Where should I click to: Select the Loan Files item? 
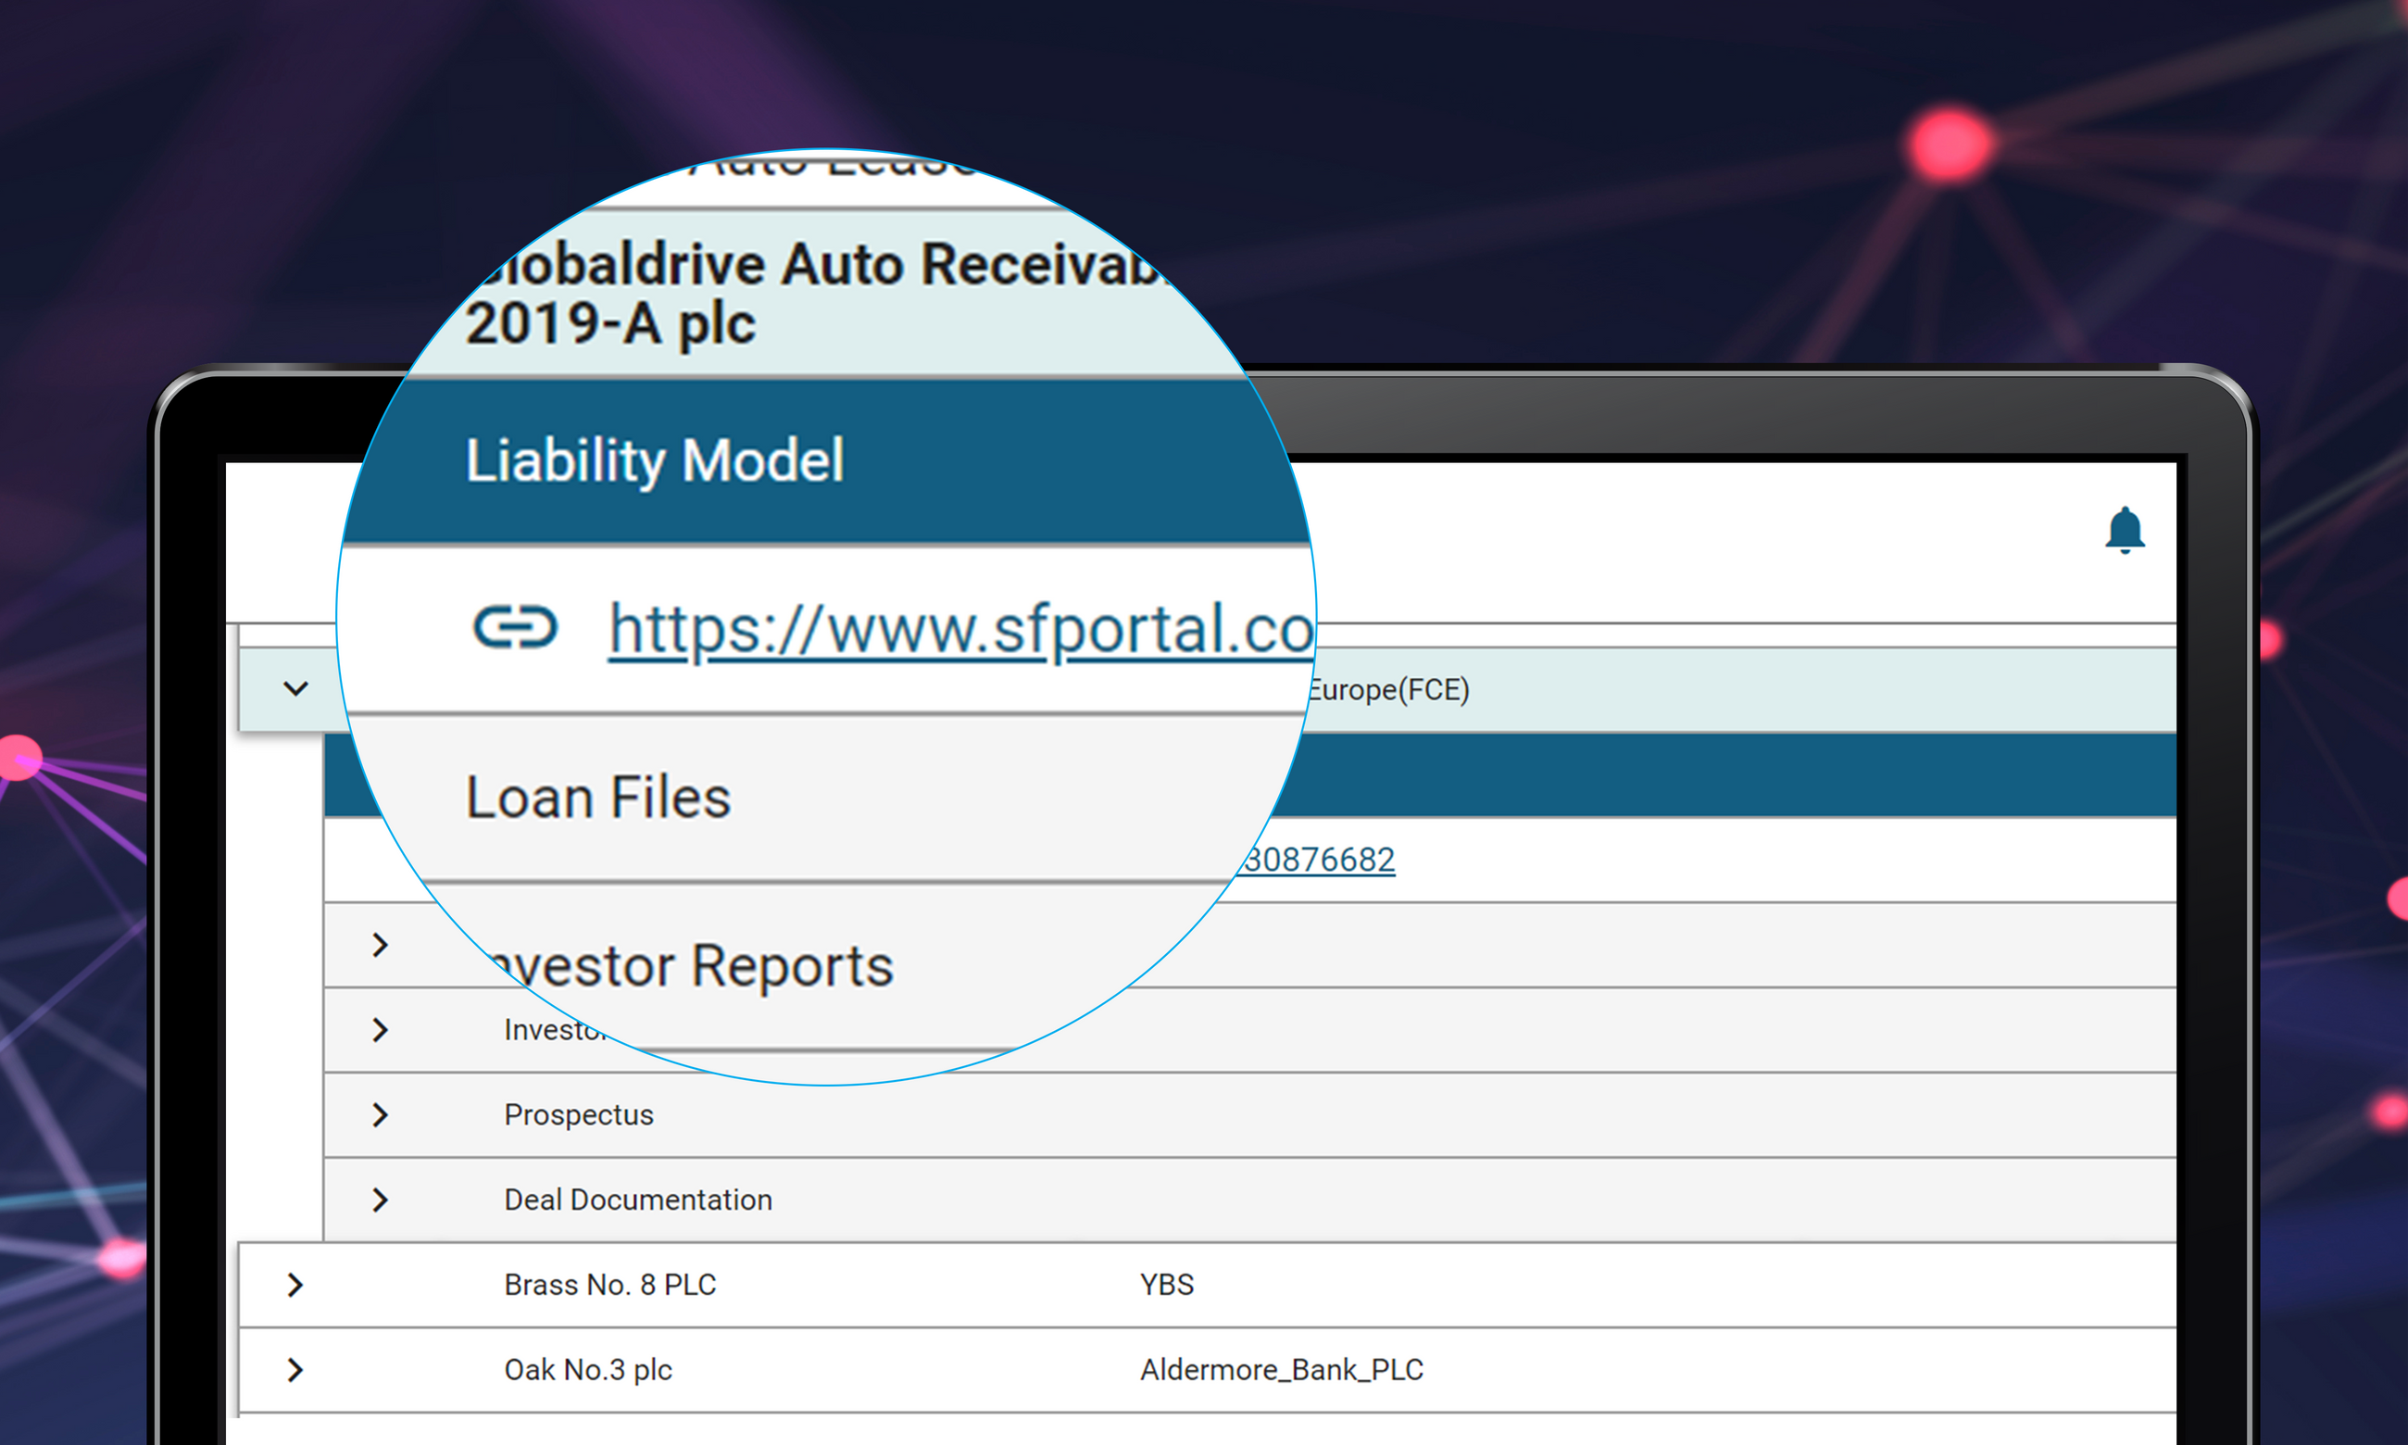(597, 798)
